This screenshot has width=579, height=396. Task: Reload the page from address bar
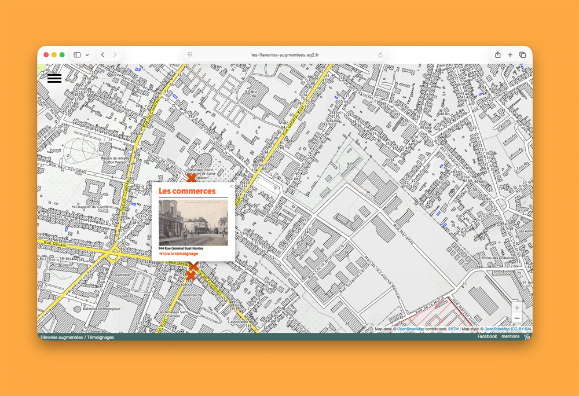point(380,55)
